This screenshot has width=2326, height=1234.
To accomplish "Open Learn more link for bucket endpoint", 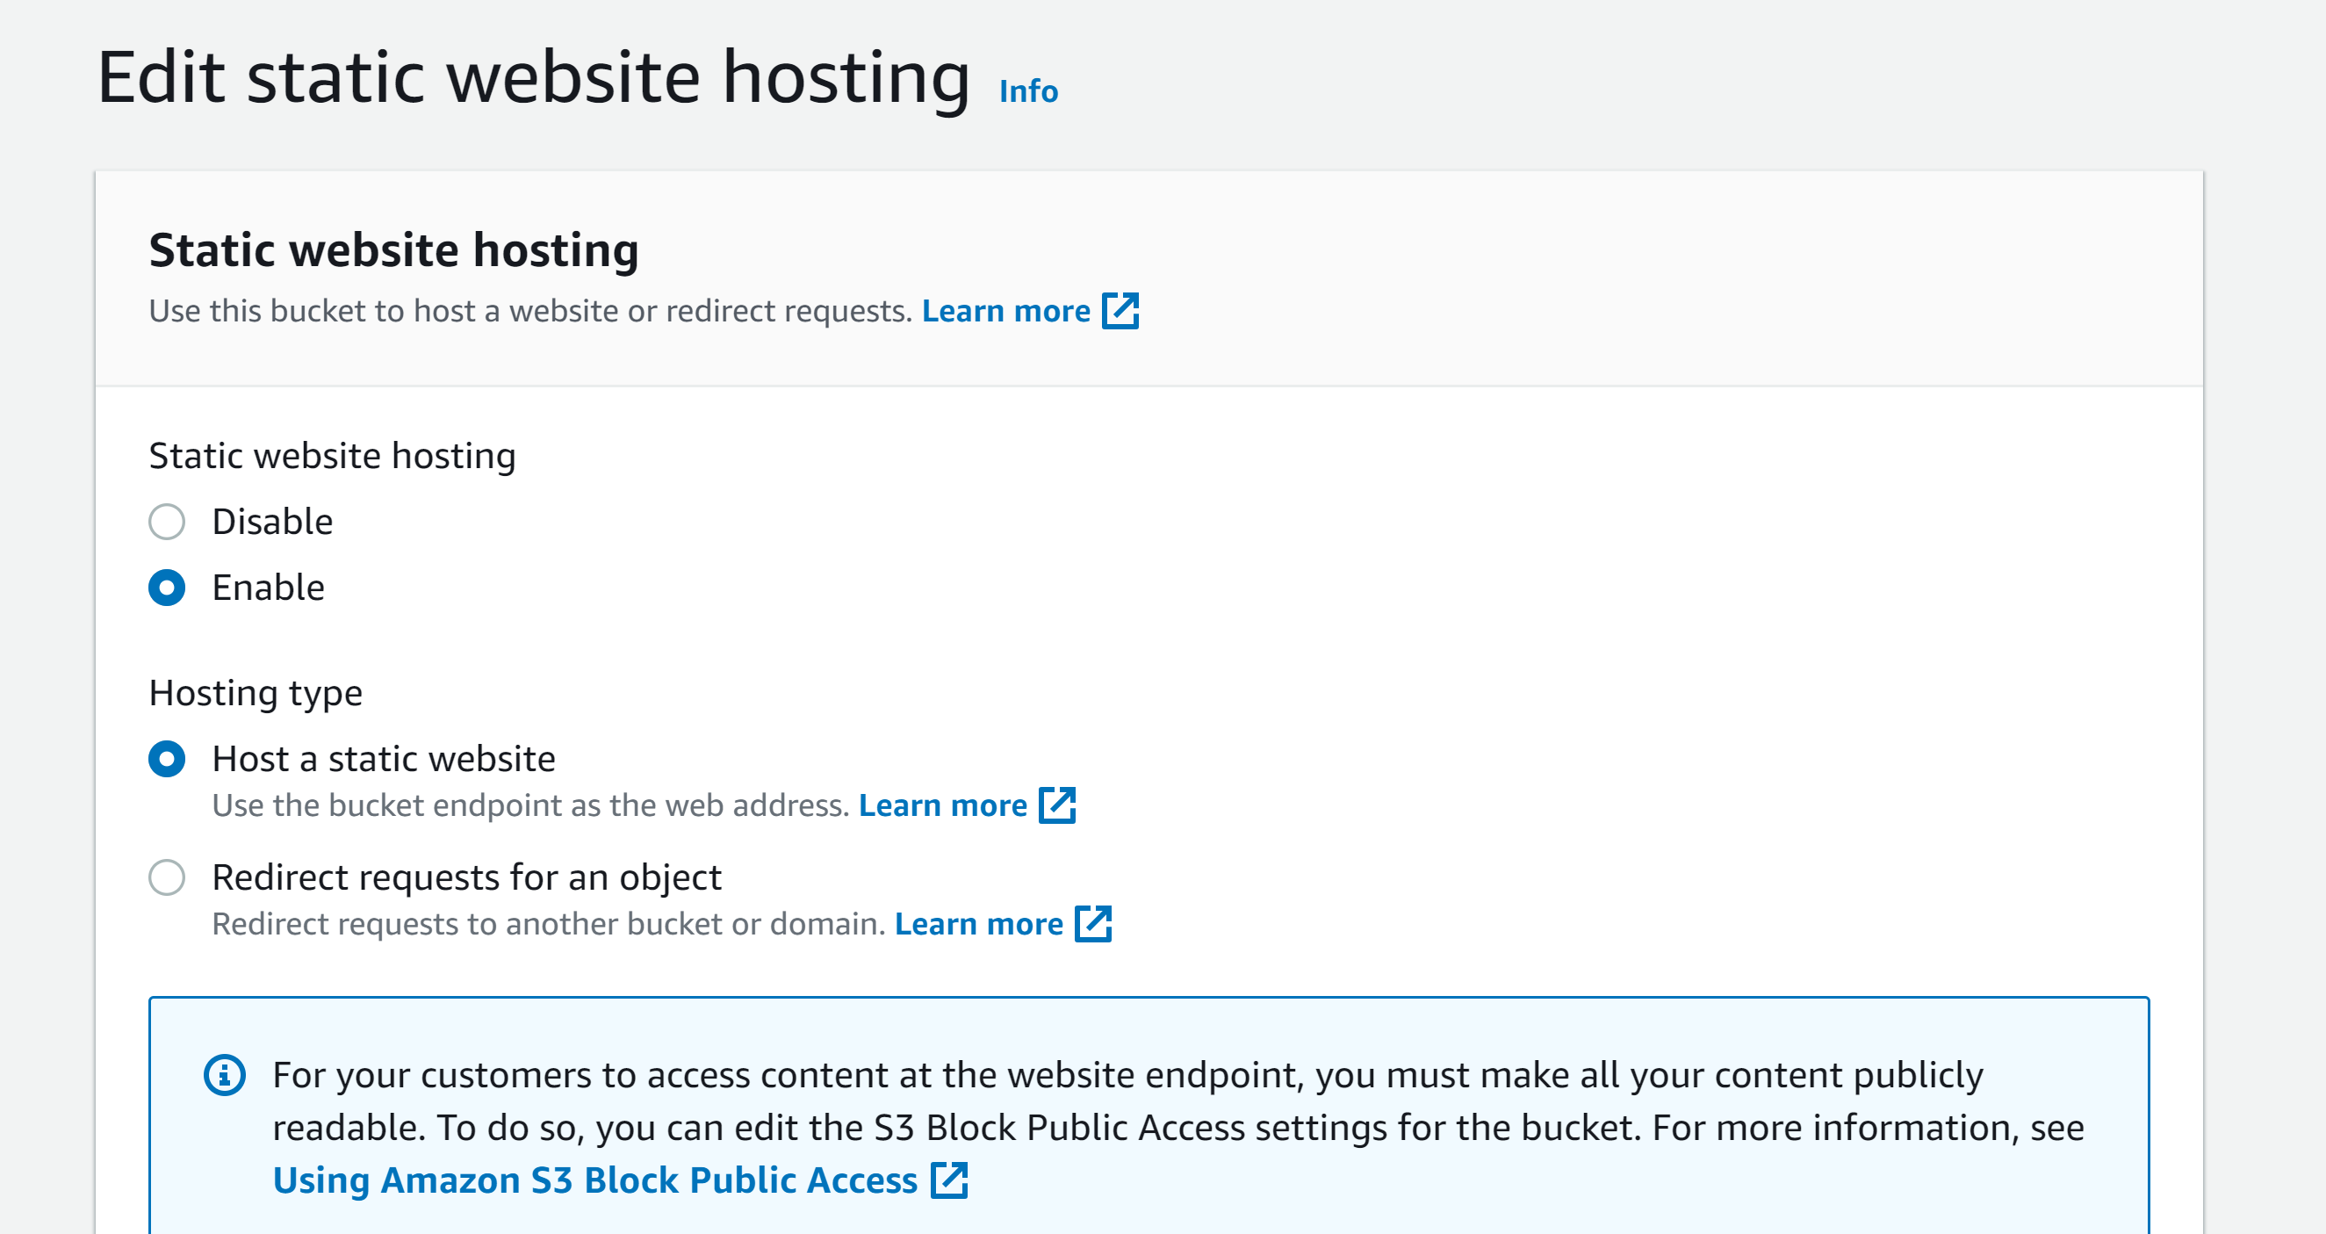I will 943,805.
